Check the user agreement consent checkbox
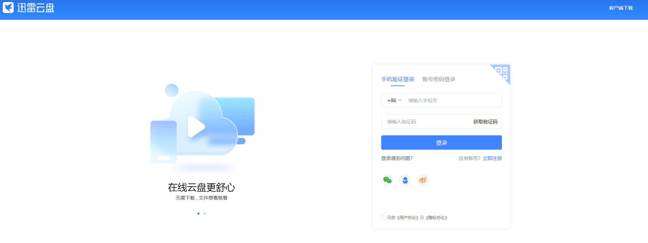This screenshot has width=648, height=243. click(x=384, y=217)
